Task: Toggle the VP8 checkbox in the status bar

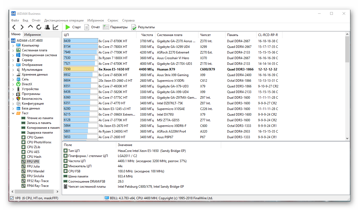Action: click(x=12, y=198)
